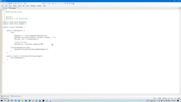Open the File menu
The image size is (181, 102).
3,6
